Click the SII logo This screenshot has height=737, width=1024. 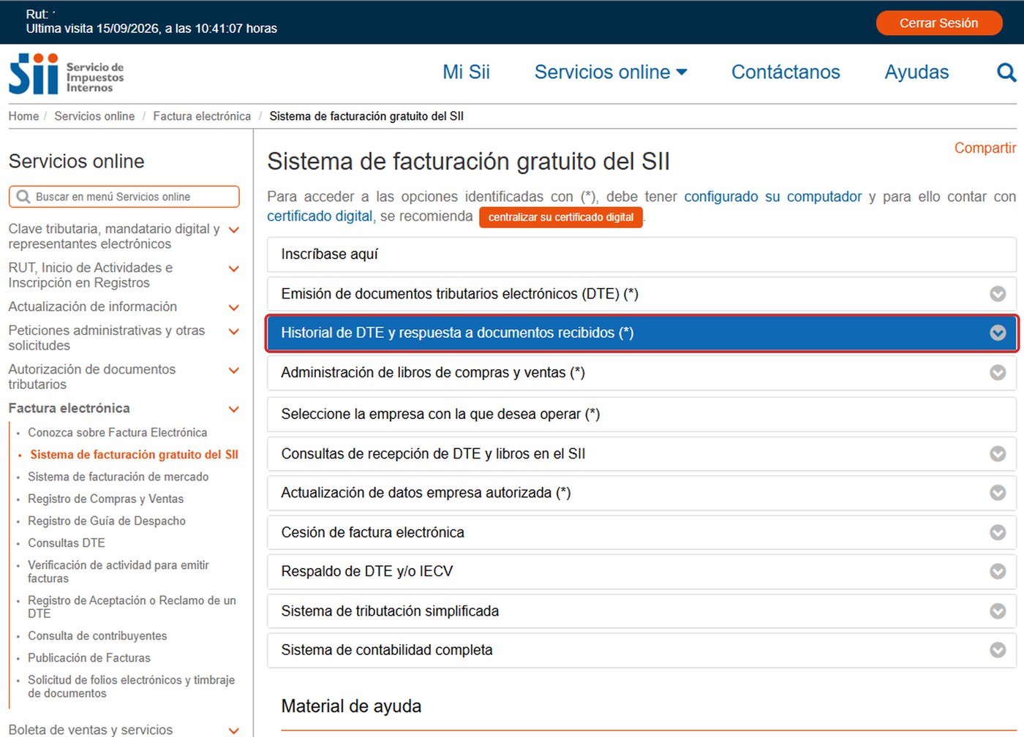point(66,74)
